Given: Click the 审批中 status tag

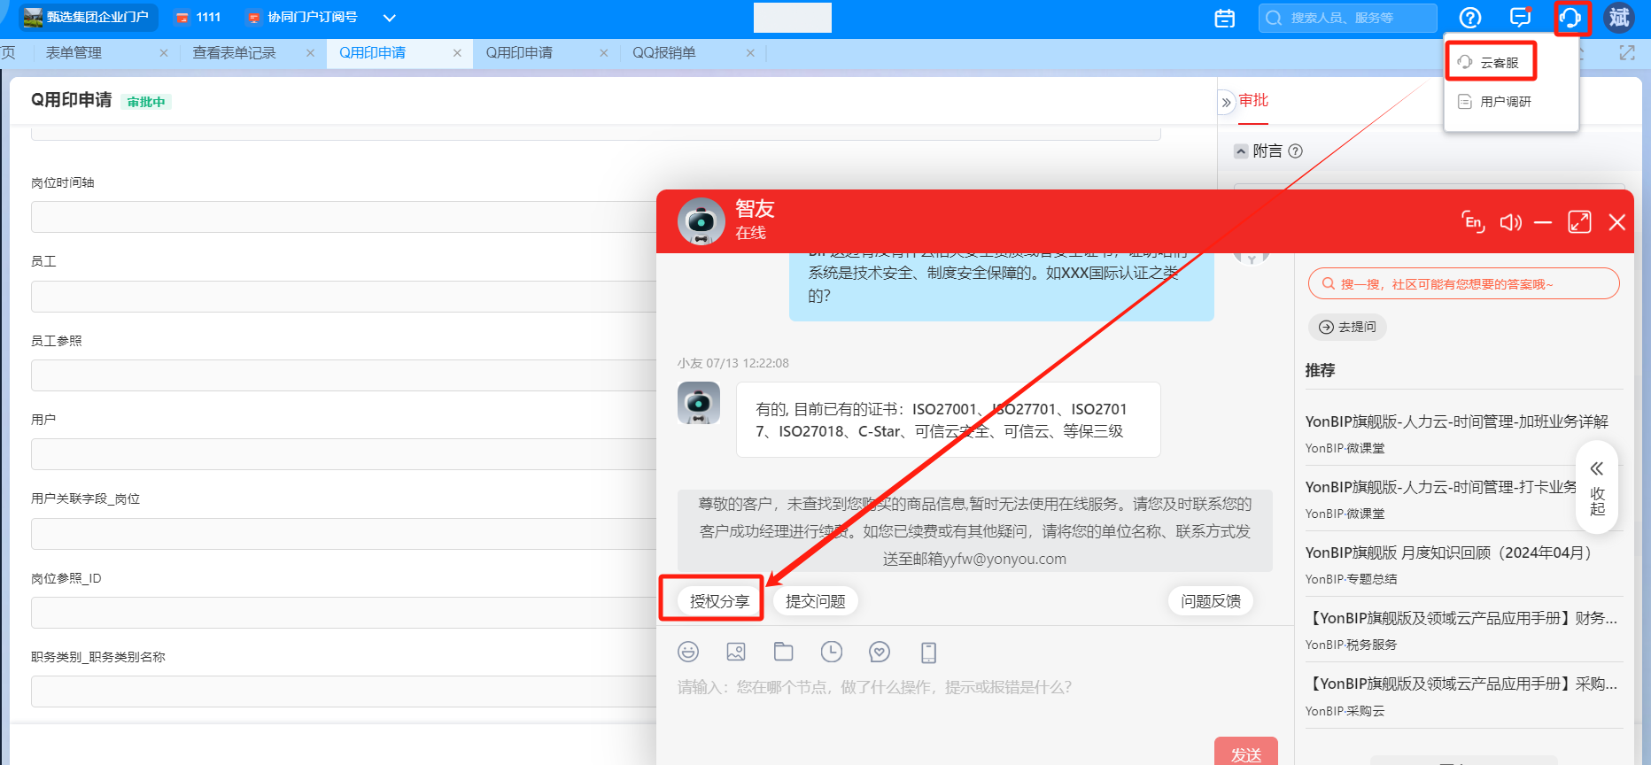Looking at the screenshot, I should pyautogui.click(x=146, y=102).
